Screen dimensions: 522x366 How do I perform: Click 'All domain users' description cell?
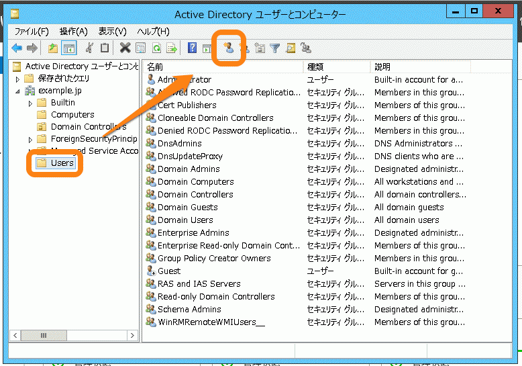(407, 220)
